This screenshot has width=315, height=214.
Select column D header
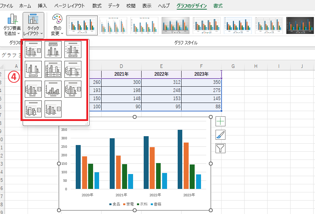click(121, 66)
